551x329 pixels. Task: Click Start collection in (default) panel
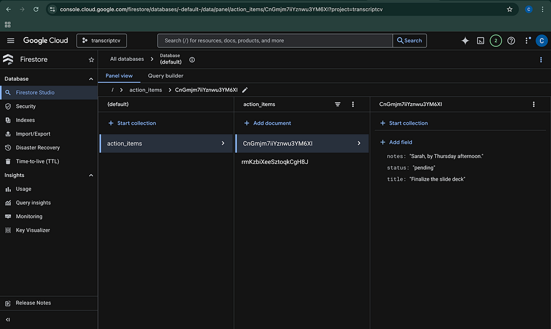pos(132,123)
